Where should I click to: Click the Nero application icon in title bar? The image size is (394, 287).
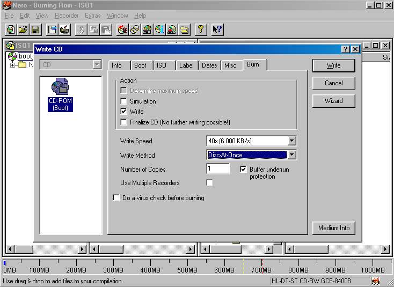7,5
